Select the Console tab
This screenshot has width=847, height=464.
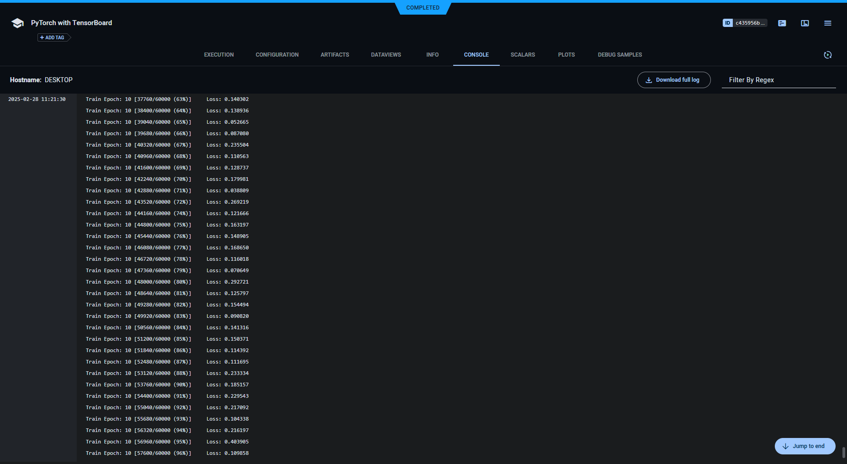tap(476, 55)
